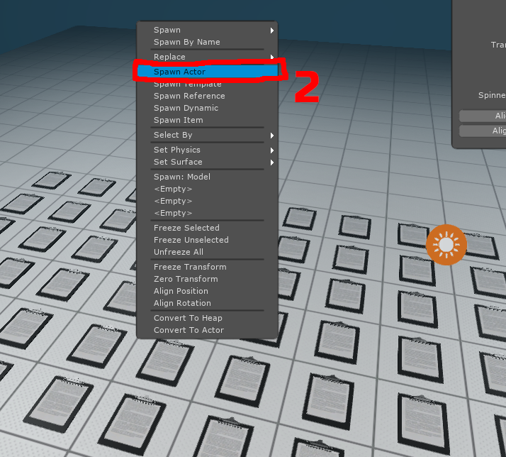Viewport: 506px width, 457px height.
Task: Open the Replace submenu
Action: click(x=207, y=57)
